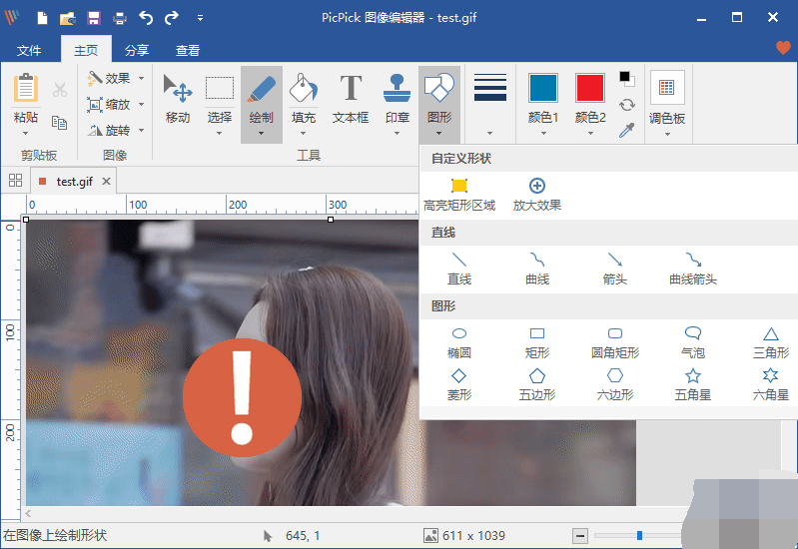The image size is (798, 549).
Task: Select the 六角星 six-point star shape
Action: tap(770, 385)
